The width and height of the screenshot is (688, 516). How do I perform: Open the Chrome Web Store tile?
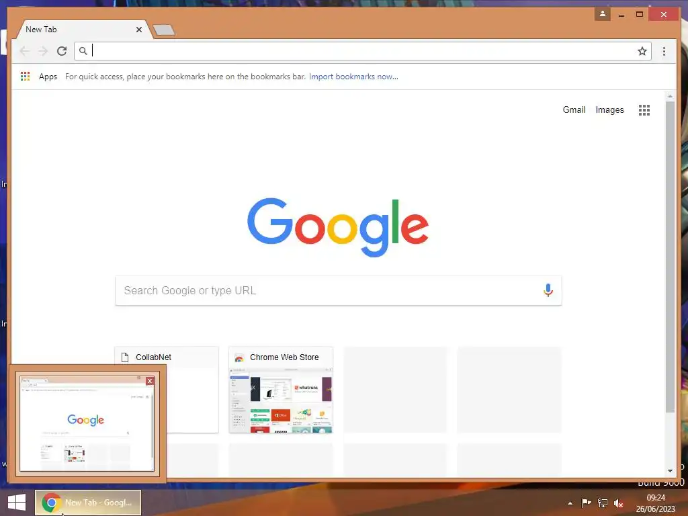[x=281, y=390]
